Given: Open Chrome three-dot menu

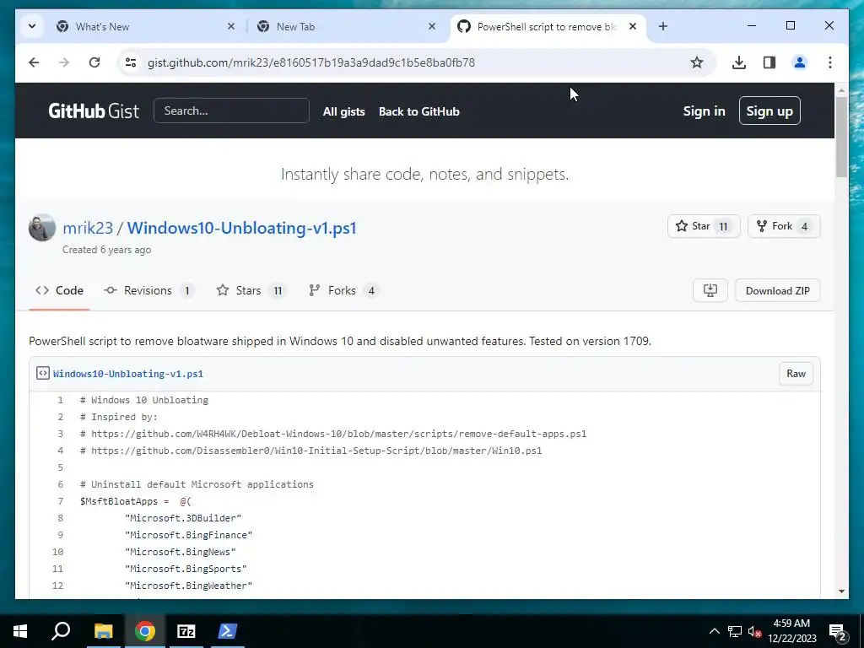Looking at the screenshot, I should (830, 62).
